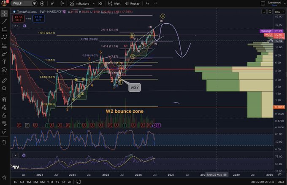Set the date range to 5Y

63,182
